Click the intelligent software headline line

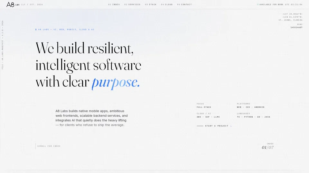click(x=88, y=65)
